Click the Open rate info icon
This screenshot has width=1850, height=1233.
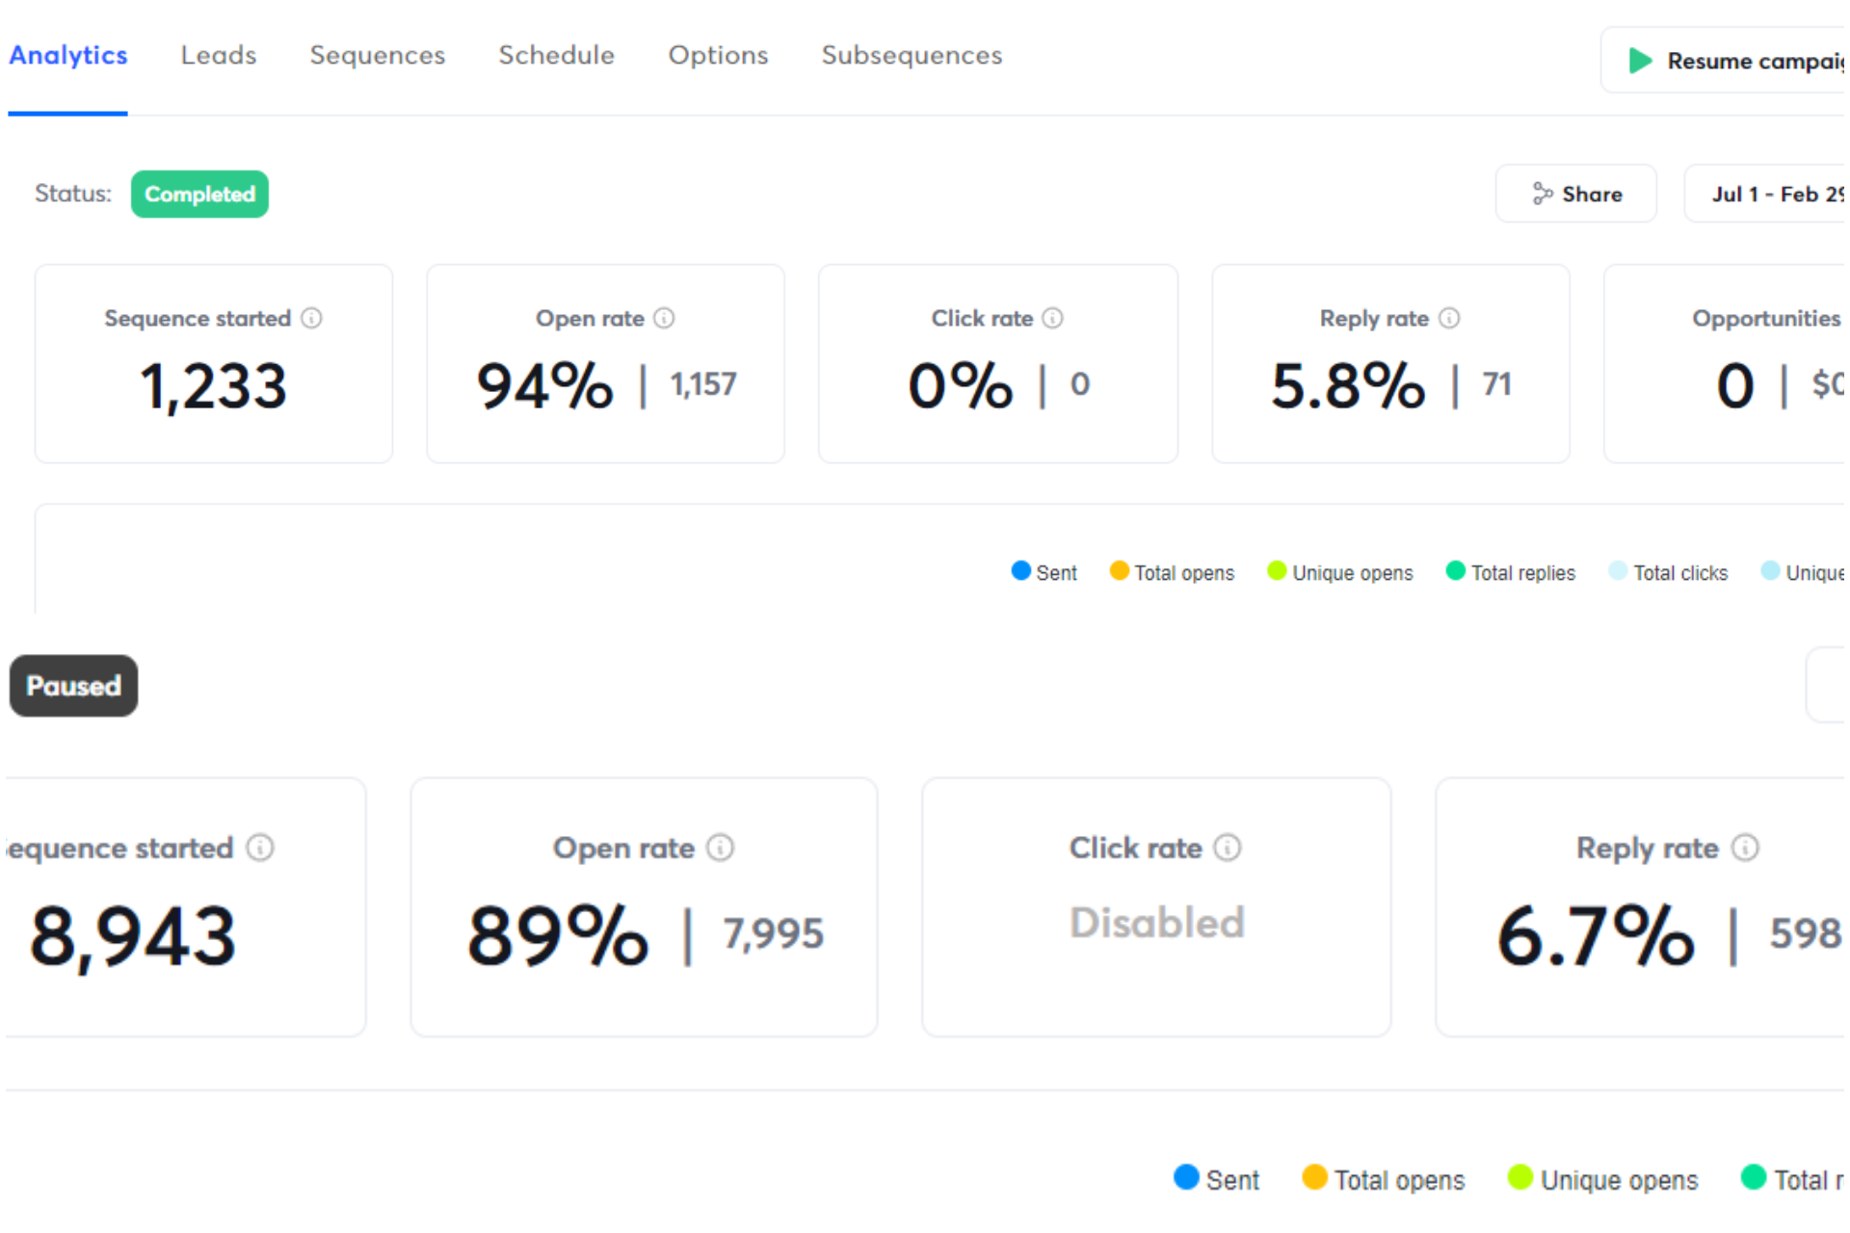pyautogui.click(x=664, y=318)
